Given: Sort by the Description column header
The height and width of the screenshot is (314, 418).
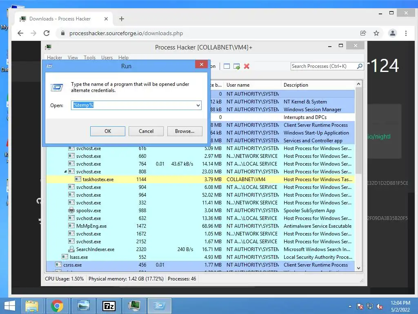Looking at the screenshot, I should (x=318, y=85).
